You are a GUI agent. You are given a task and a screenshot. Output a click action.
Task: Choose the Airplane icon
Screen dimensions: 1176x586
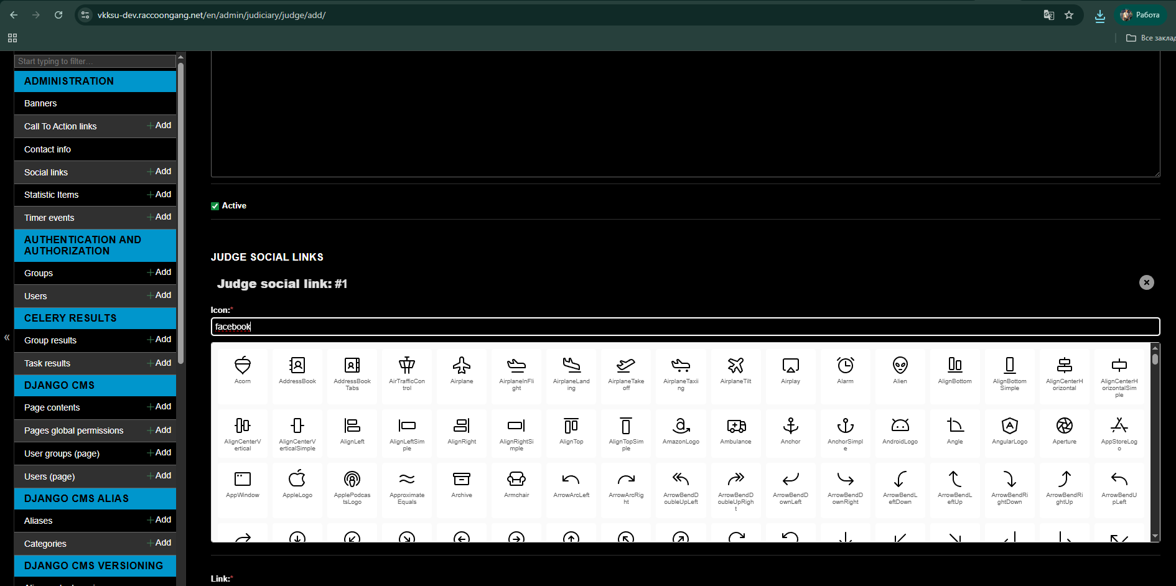462,370
